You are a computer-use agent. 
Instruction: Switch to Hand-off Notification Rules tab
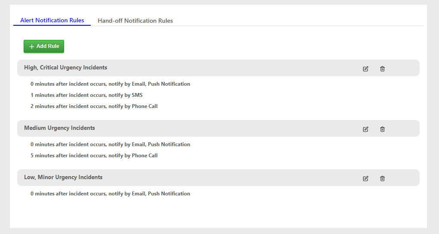(135, 21)
